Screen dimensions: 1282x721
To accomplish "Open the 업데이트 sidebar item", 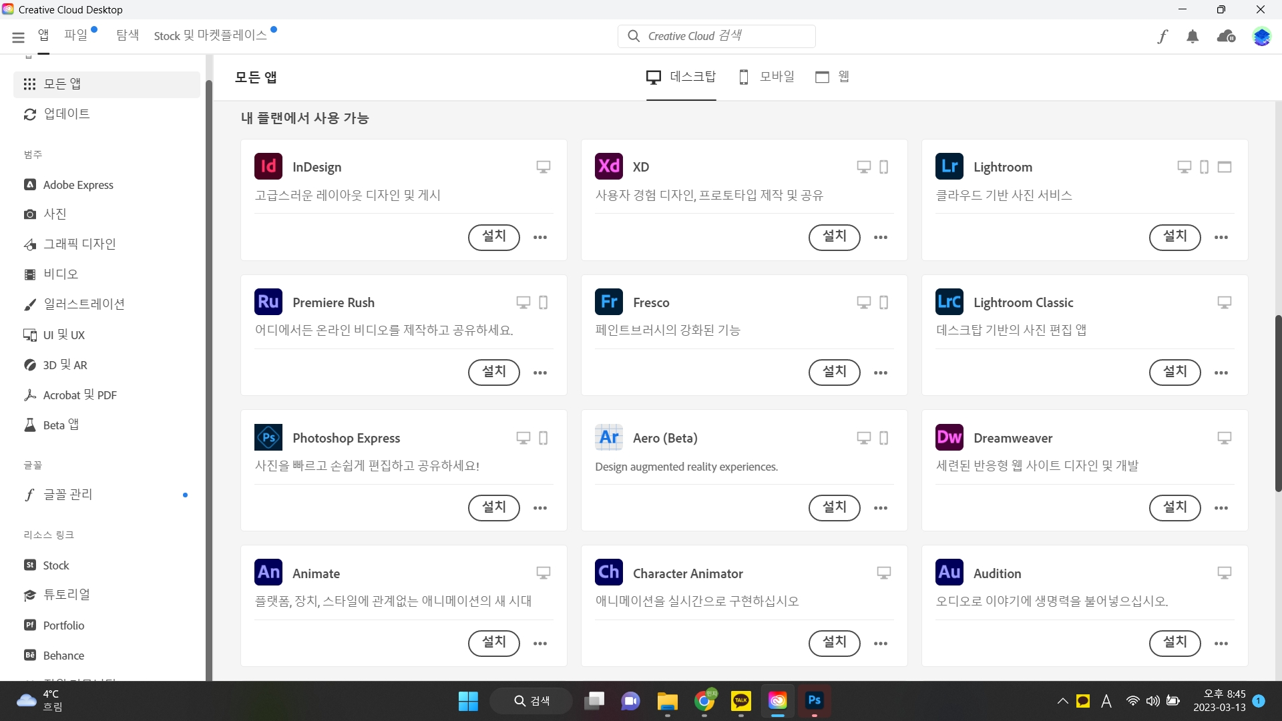I will [107, 114].
